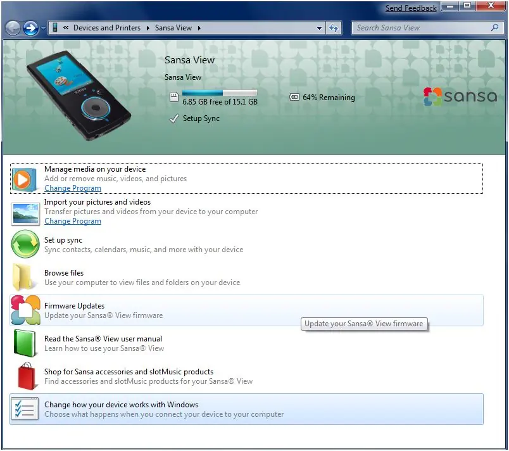Click the red shopping bag icon
This screenshot has width=509, height=451.
tap(26, 376)
